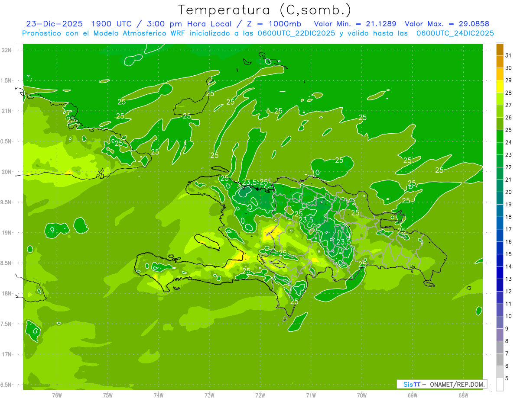The height and width of the screenshot is (401, 520).
Task: Click the "19N" latitude label
Action: pyautogui.click(x=6, y=233)
